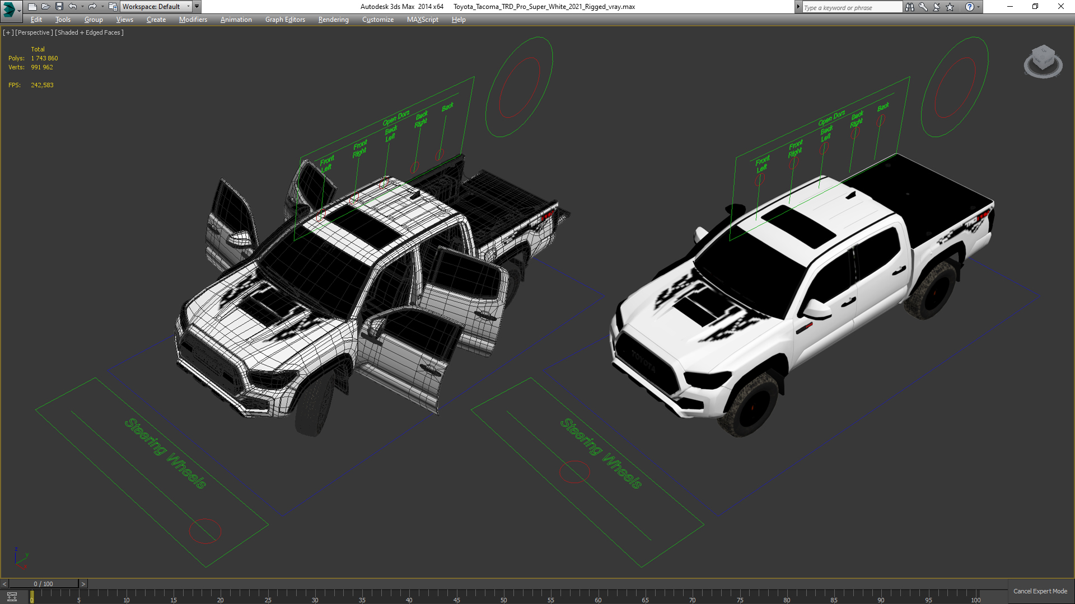The image size is (1075, 604).
Task: Click the [Shaded + Edged Faces] label
Action: click(89, 32)
